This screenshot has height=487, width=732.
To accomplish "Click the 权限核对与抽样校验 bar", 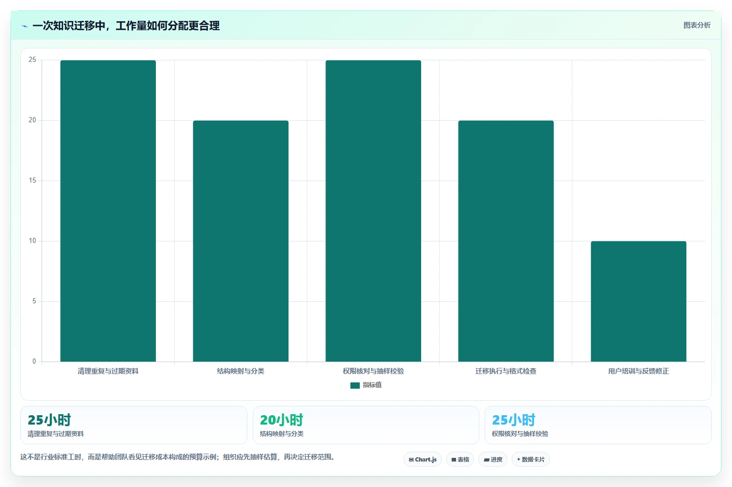I will point(373,211).
